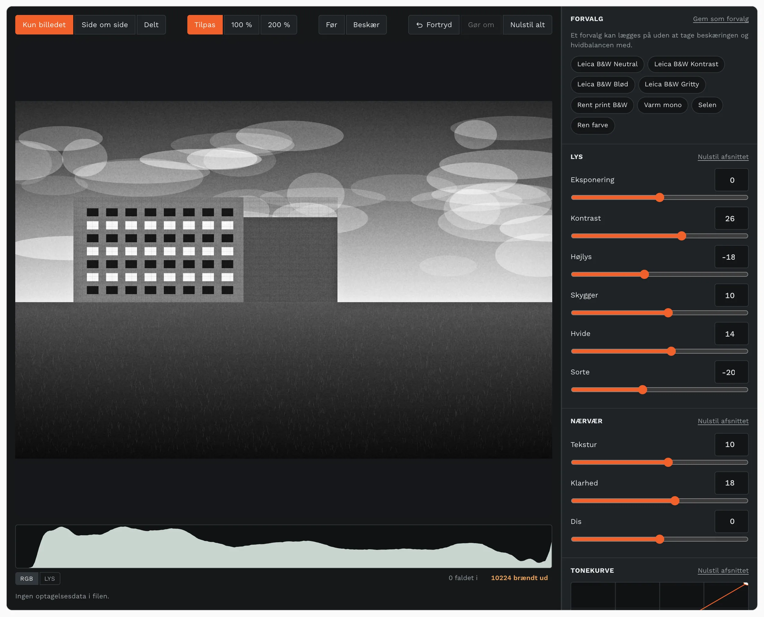Click the Klarhed slider handle
Screen dimensions: 764x617
(675, 501)
